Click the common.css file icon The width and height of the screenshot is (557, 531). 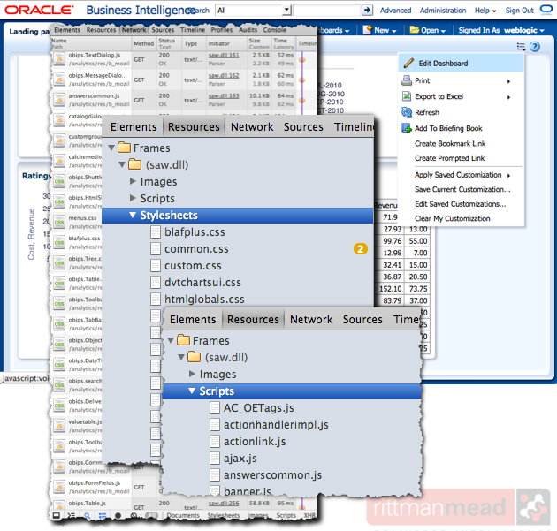tap(156, 249)
